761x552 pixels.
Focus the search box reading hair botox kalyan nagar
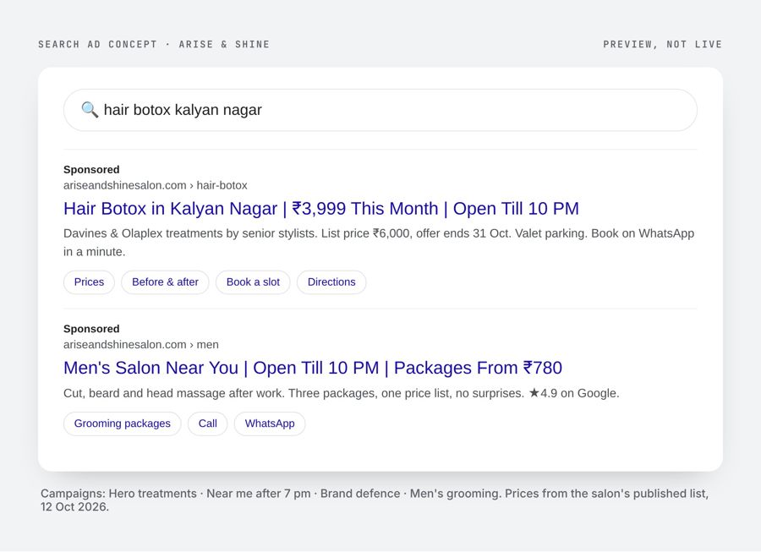click(x=380, y=110)
